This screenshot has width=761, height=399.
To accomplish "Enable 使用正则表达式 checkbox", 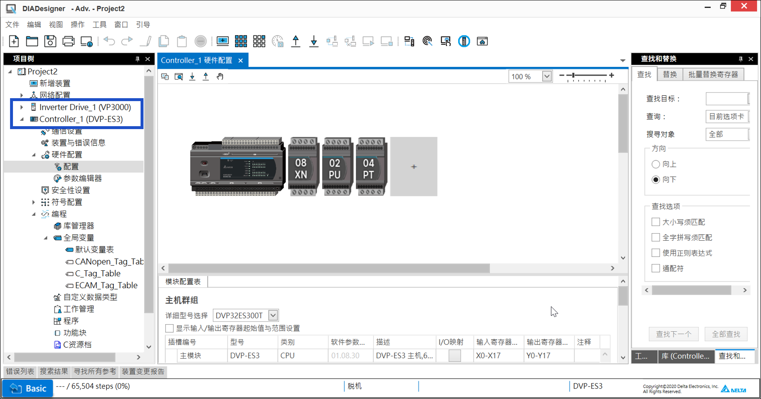I will pos(656,253).
